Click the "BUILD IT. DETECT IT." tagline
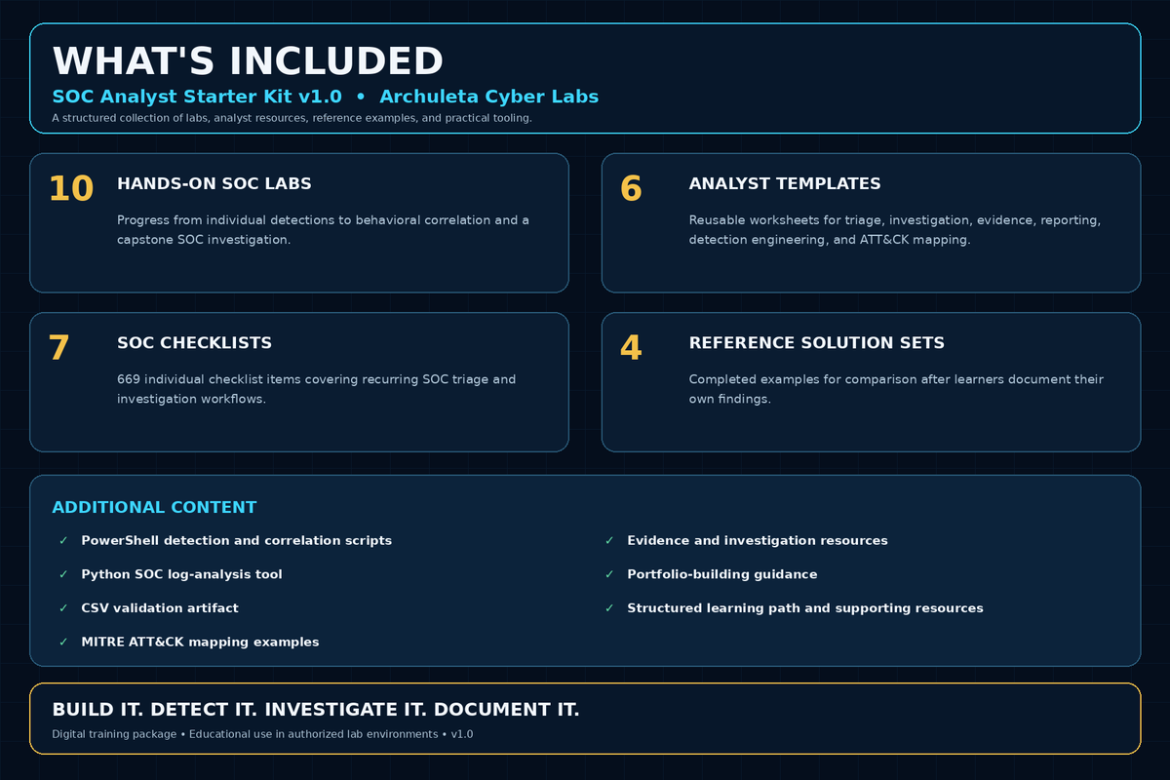1170x780 pixels. click(316, 710)
